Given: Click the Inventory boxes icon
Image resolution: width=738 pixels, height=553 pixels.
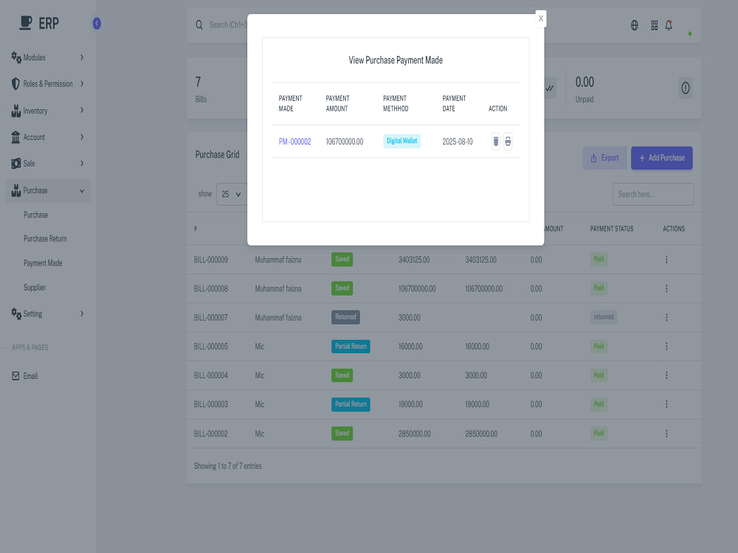Looking at the screenshot, I should 16,111.
